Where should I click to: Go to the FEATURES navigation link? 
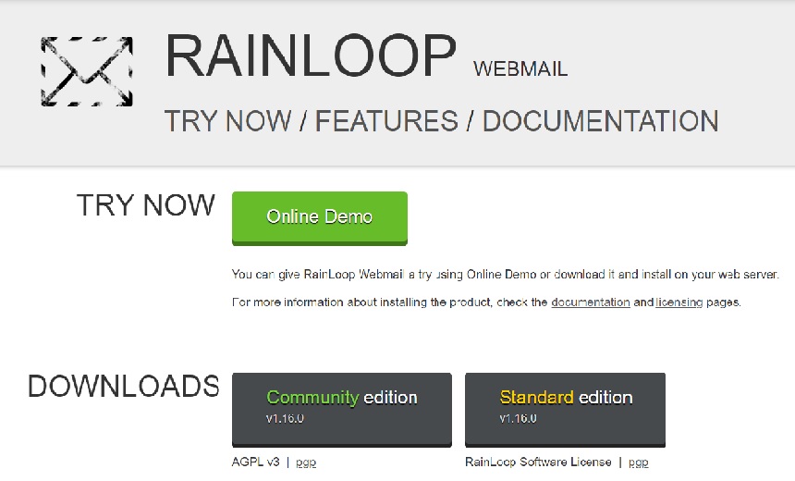[386, 121]
